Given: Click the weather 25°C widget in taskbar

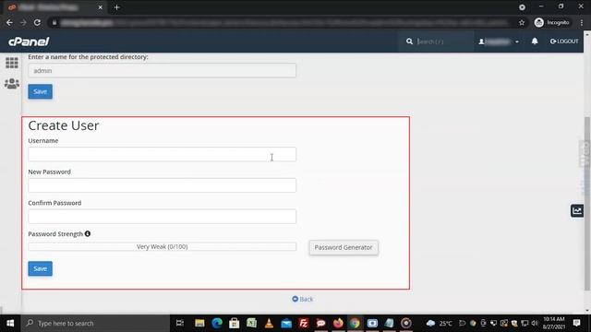Looking at the screenshot, I should (440, 323).
